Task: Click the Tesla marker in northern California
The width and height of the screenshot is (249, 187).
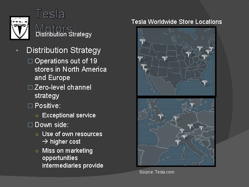Action: [x=140, y=59]
